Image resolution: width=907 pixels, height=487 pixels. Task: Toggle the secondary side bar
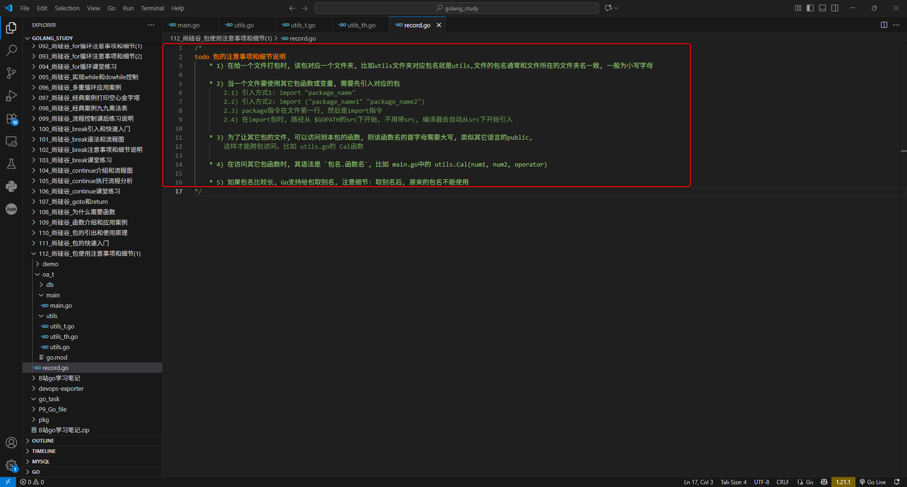tap(835, 8)
